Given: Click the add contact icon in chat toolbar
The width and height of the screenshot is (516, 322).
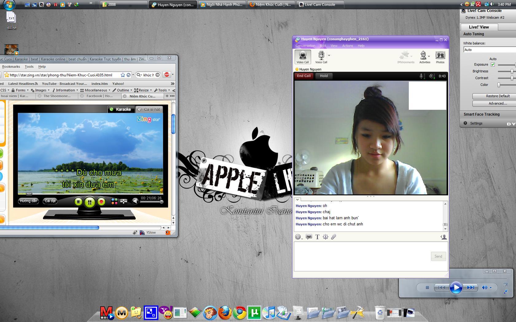Looking at the screenshot, I should [x=444, y=237].
